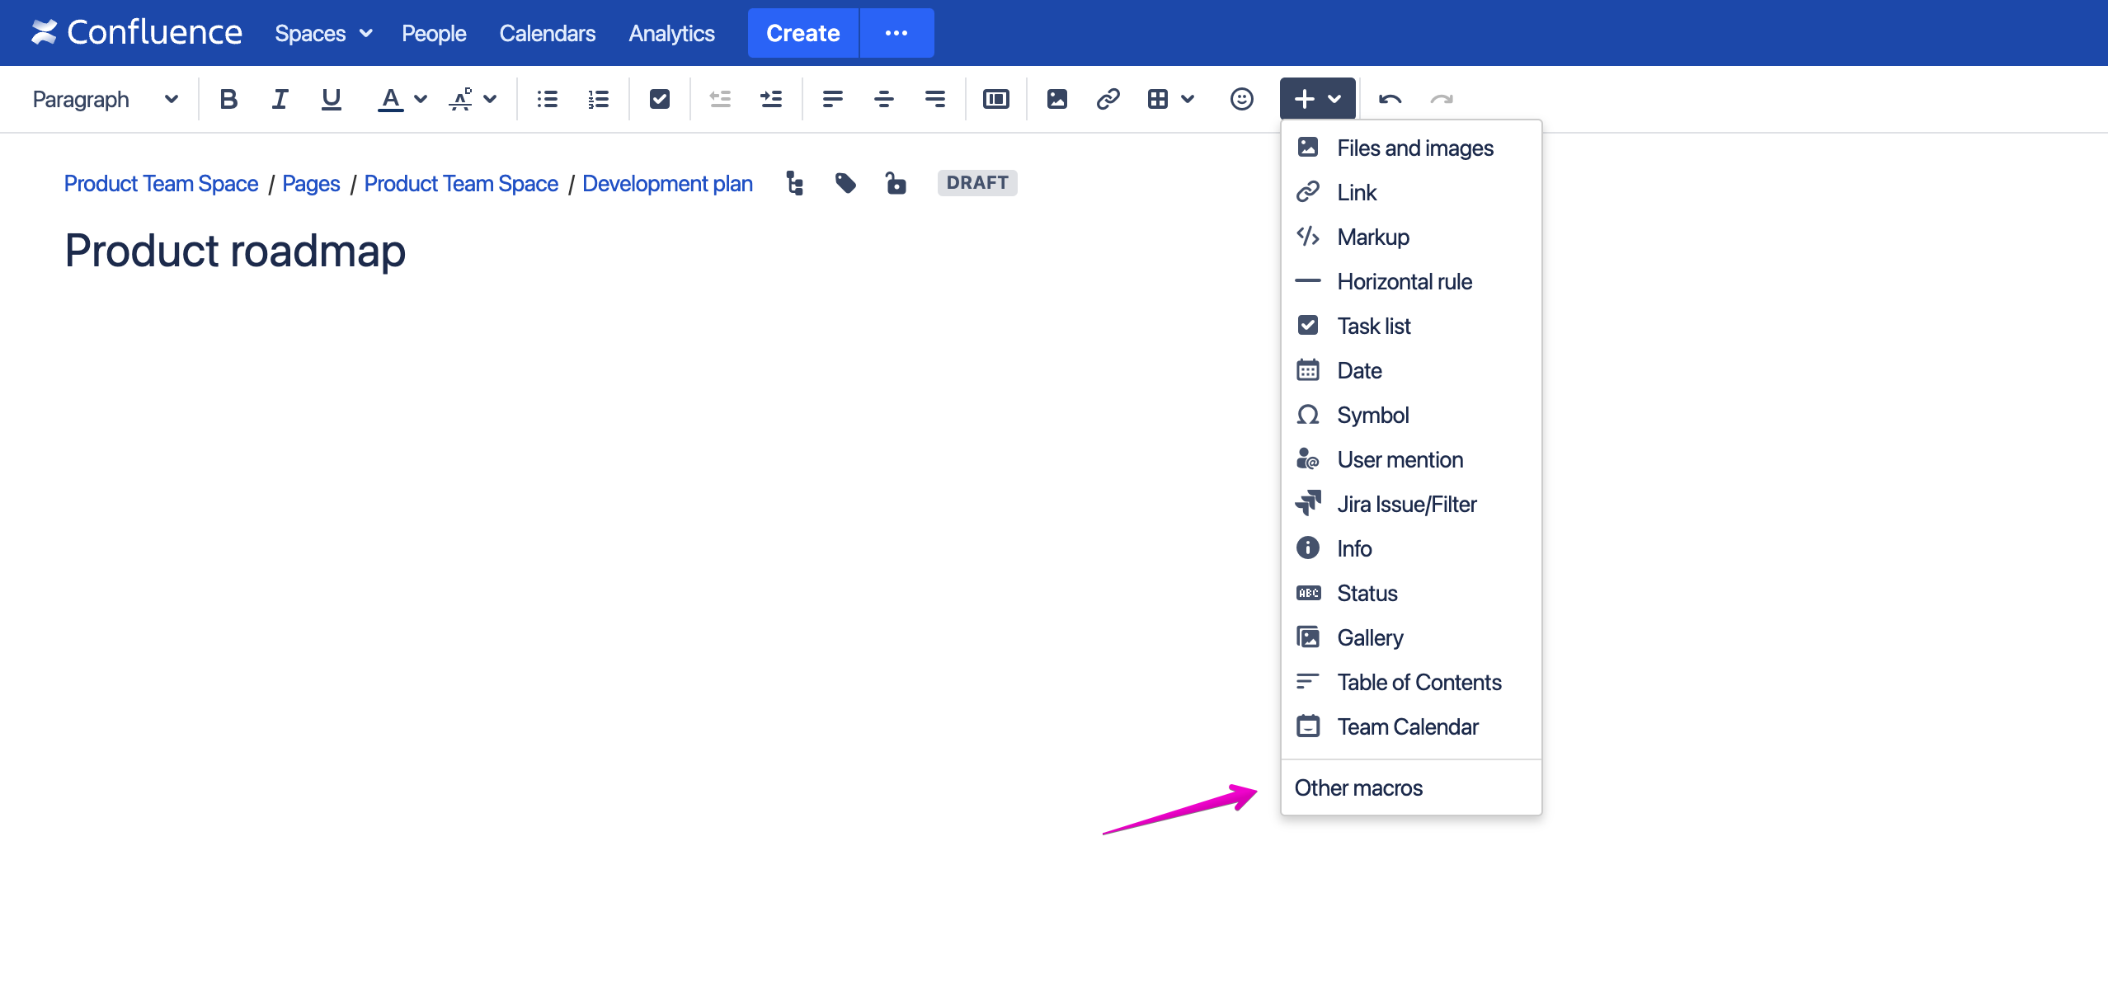Select Jira Issue/Filter from insert menu

(1406, 504)
